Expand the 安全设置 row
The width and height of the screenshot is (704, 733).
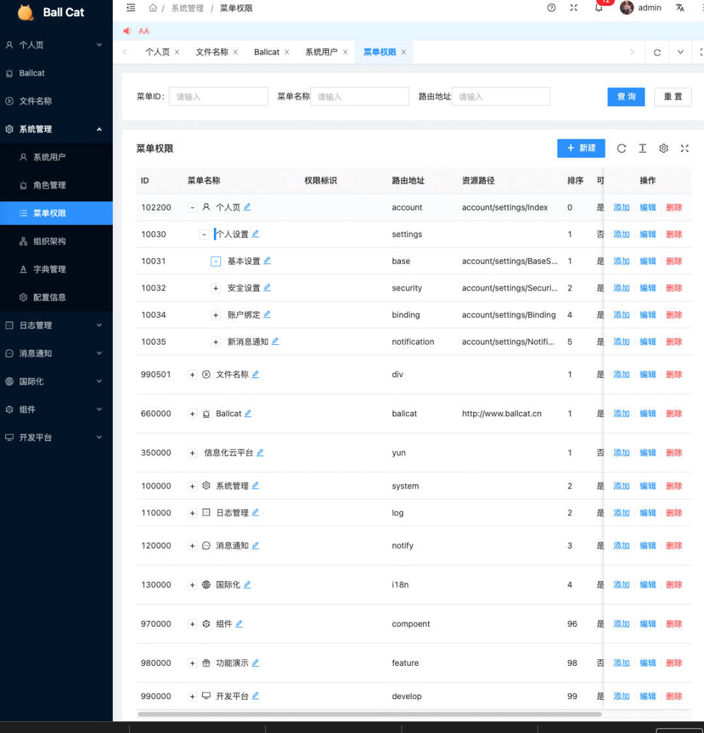216,288
